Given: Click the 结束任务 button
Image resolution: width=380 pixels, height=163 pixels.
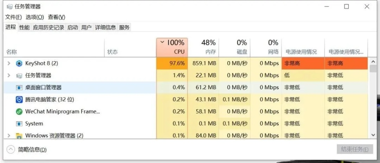Looking at the screenshot, I should coord(355,150).
